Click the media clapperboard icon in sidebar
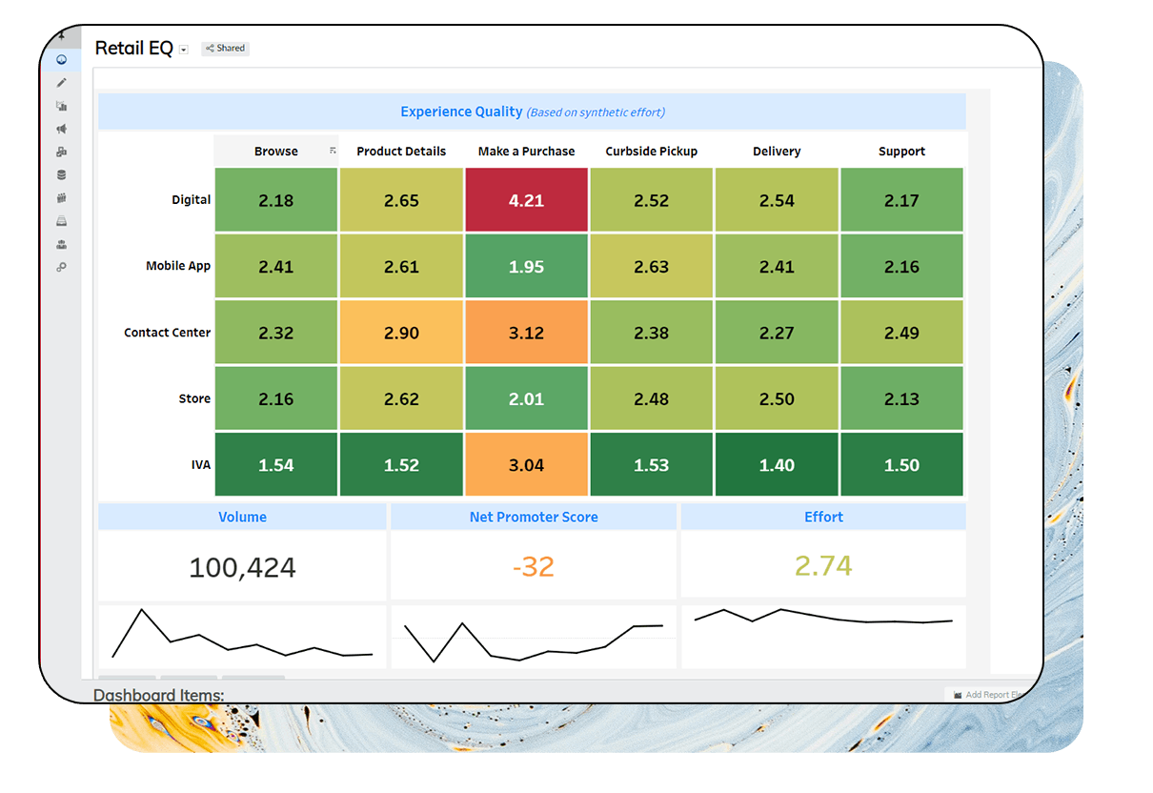The width and height of the screenshot is (1153, 793). coord(61,197)
